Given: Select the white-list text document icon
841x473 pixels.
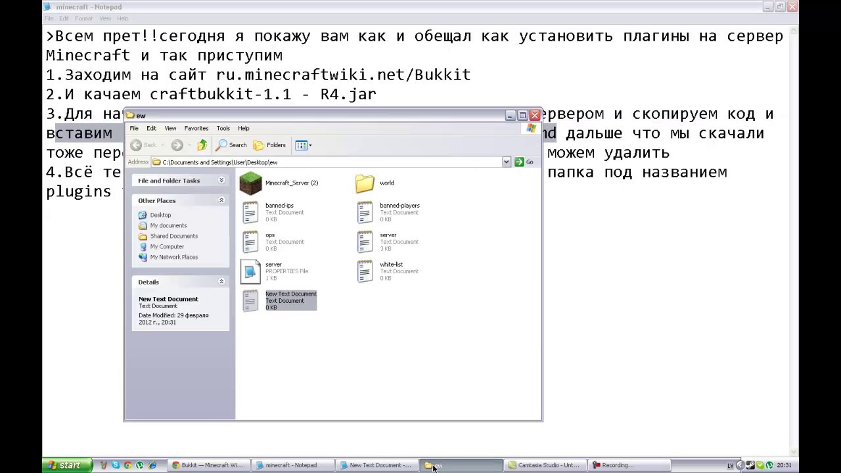Looking at the screenshot, I should (x=365, y=271).
